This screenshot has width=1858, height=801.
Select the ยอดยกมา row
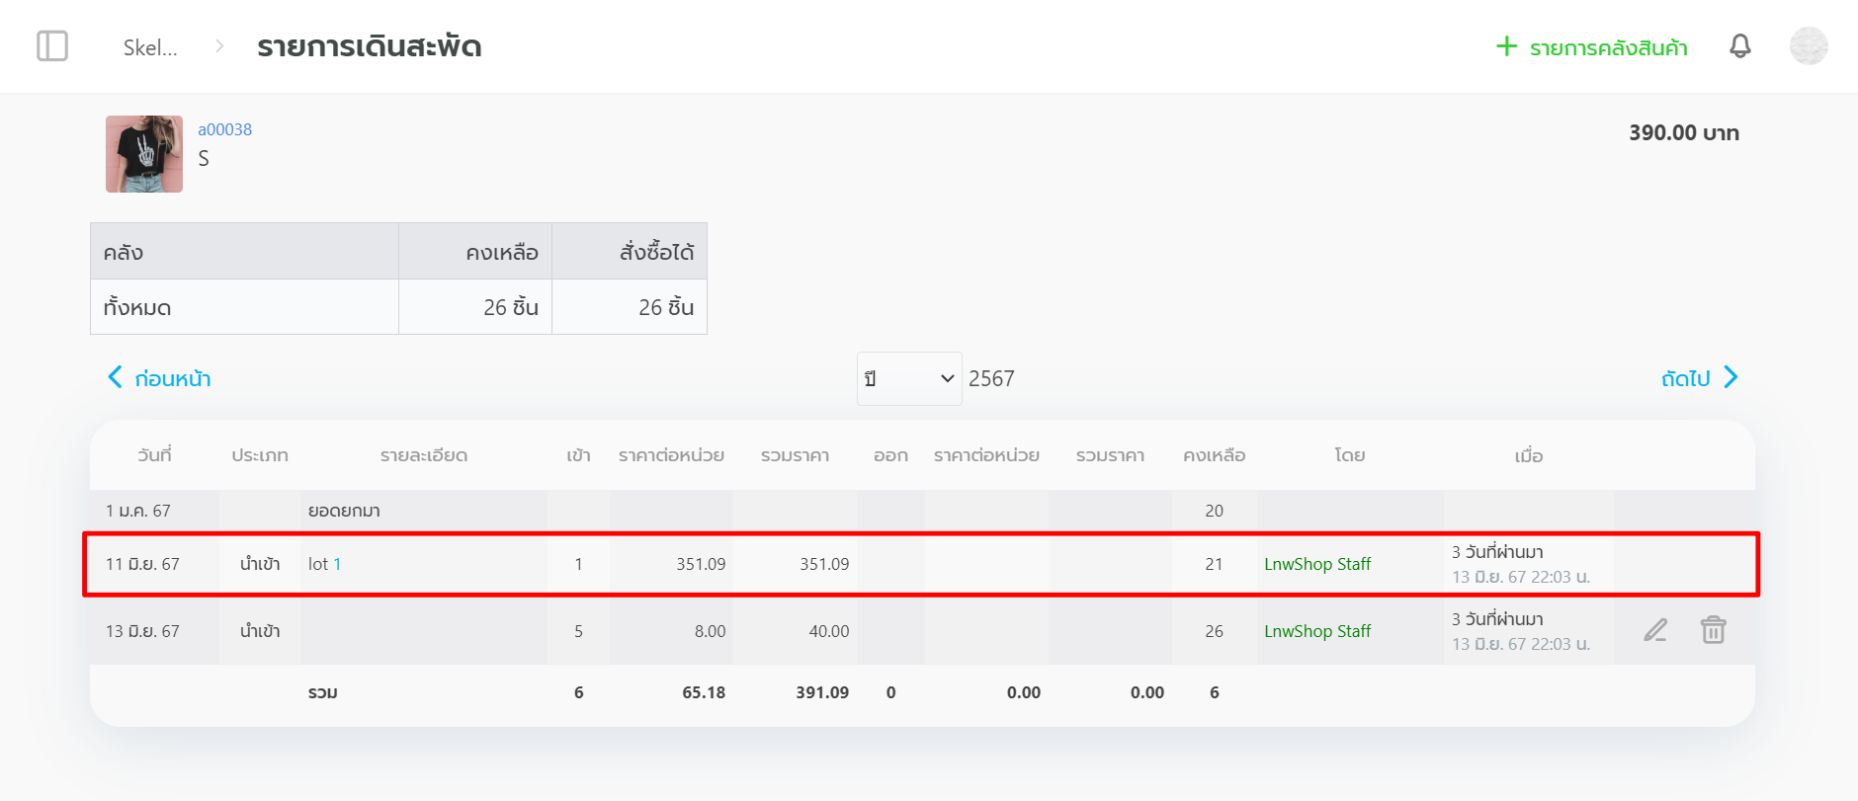pos(344,511)
